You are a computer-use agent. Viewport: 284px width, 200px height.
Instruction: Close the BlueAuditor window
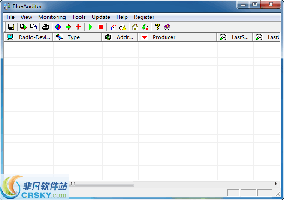[x=271, y=4]
